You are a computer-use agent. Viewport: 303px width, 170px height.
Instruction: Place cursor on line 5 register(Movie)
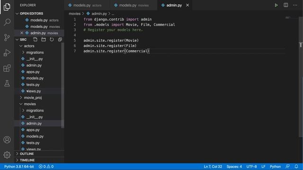[x=111, y=41]
